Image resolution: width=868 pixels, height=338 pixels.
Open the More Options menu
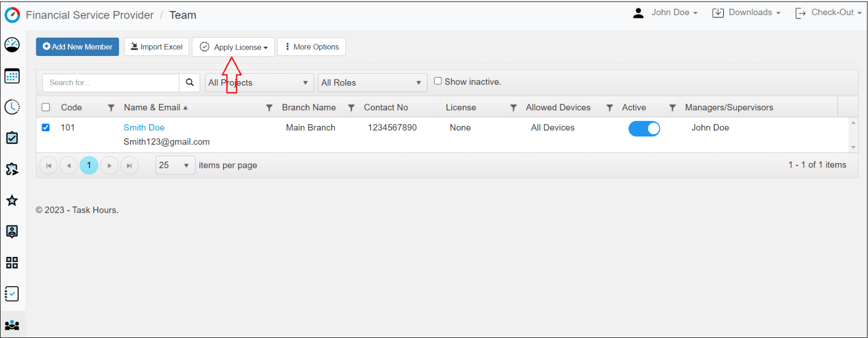tap(312, 47)
